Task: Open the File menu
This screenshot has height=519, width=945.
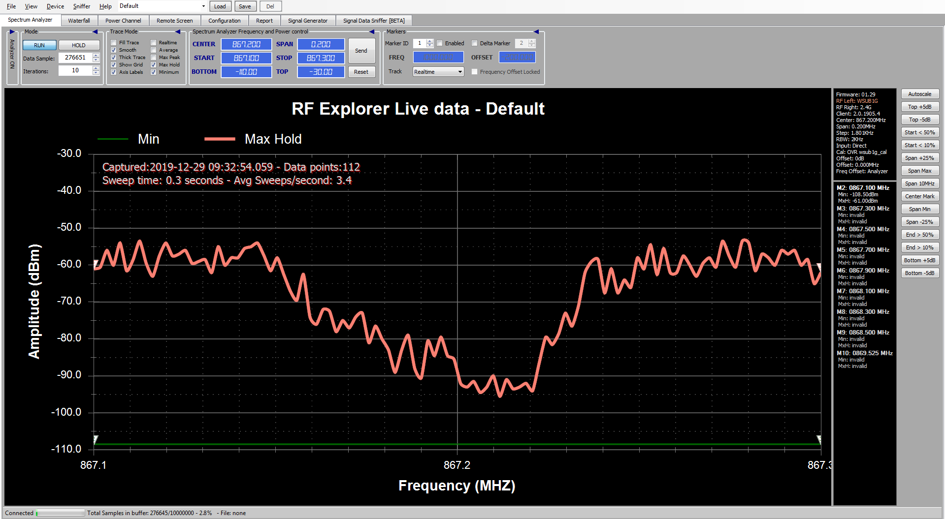Action: (x=11, y=6)
